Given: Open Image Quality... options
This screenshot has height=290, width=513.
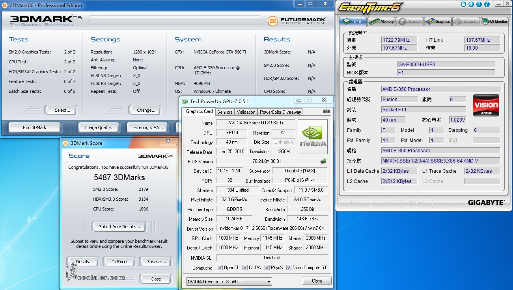Looking at the screenshot, I should tap(99, 127).
